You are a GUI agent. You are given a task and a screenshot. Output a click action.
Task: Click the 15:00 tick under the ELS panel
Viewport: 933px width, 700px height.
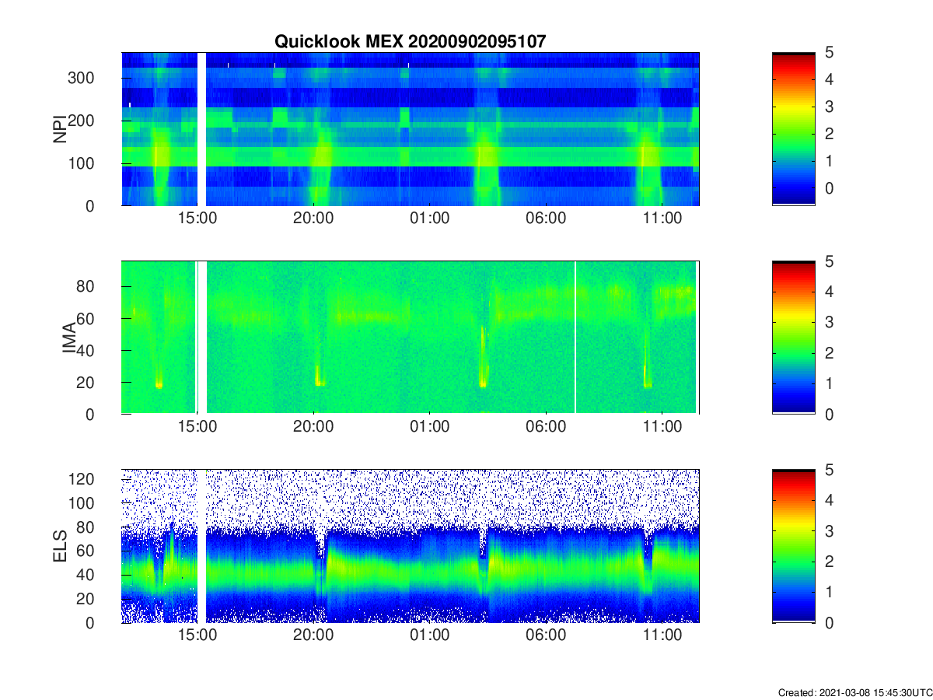click(x=197, y=636)
